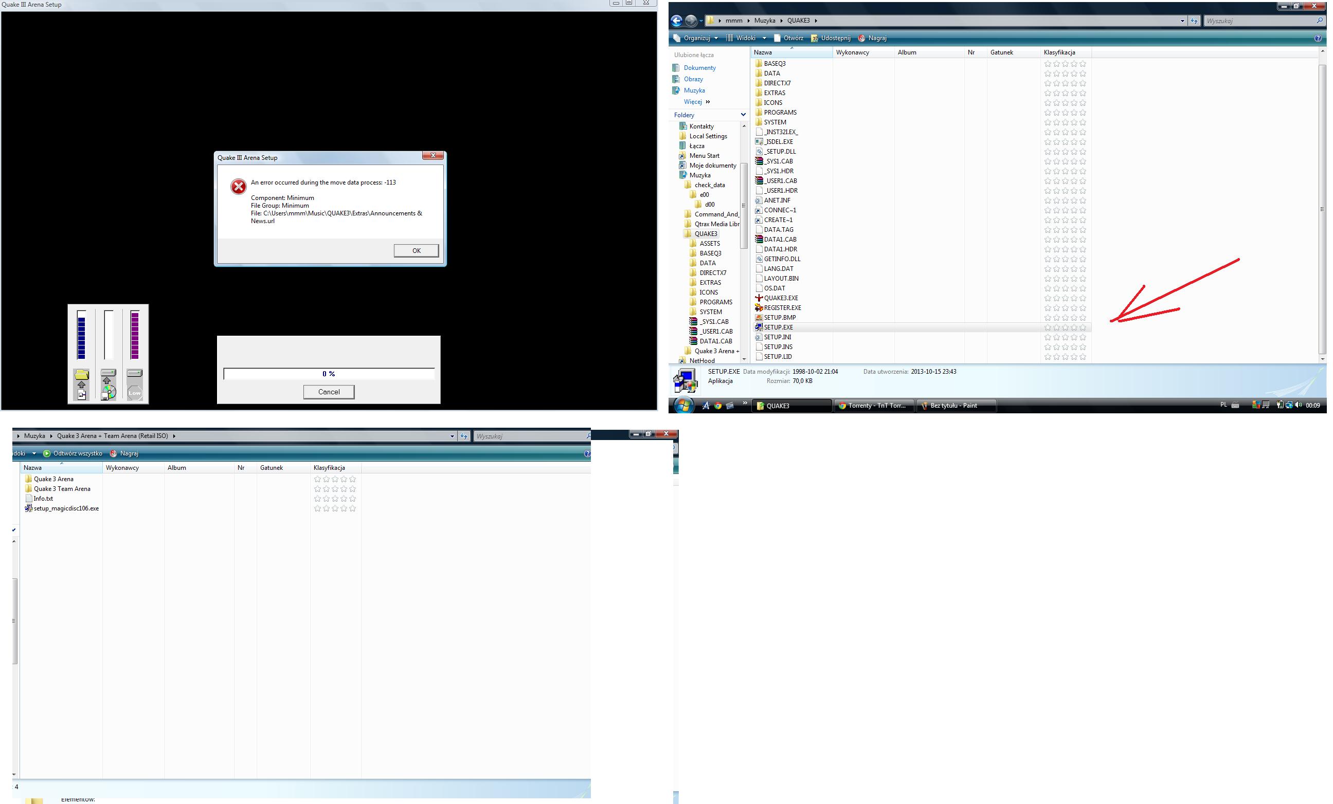Select the SETUP.BMP image file icon
The width and height of the screenshot is (1333, 804).
point(759,317)
